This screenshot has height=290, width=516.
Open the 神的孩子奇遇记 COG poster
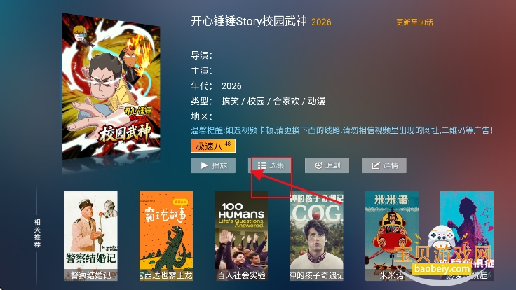point(317,236)
